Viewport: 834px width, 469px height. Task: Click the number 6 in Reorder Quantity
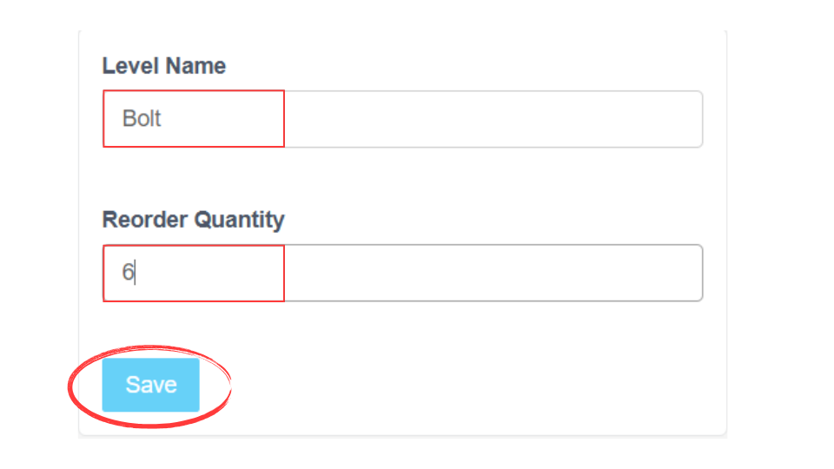[x=128, y=273]
